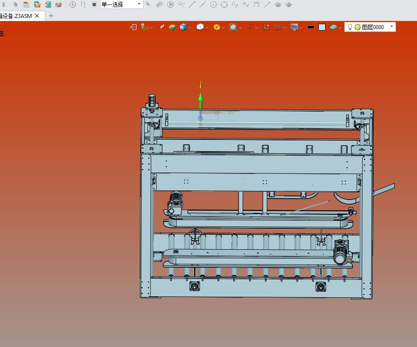Select the blue shaded cube display mode
The width and height of the screenshot is (417, 347).
183,27
